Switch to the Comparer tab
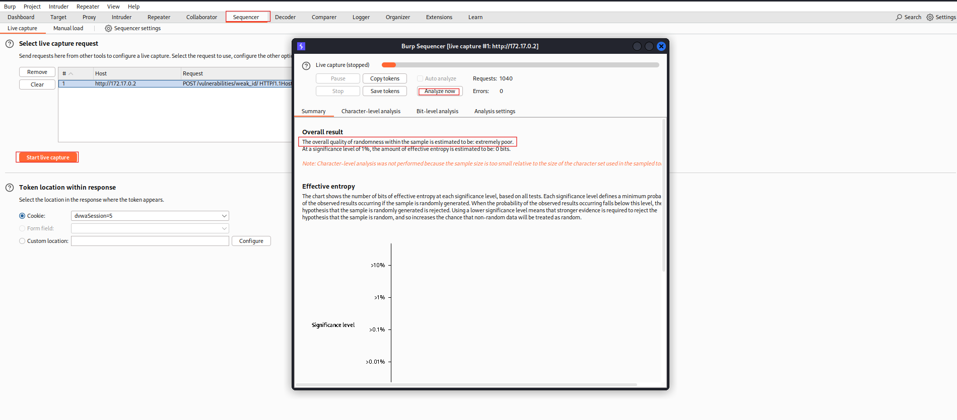The image size is (957, 420). click(324, 17)
